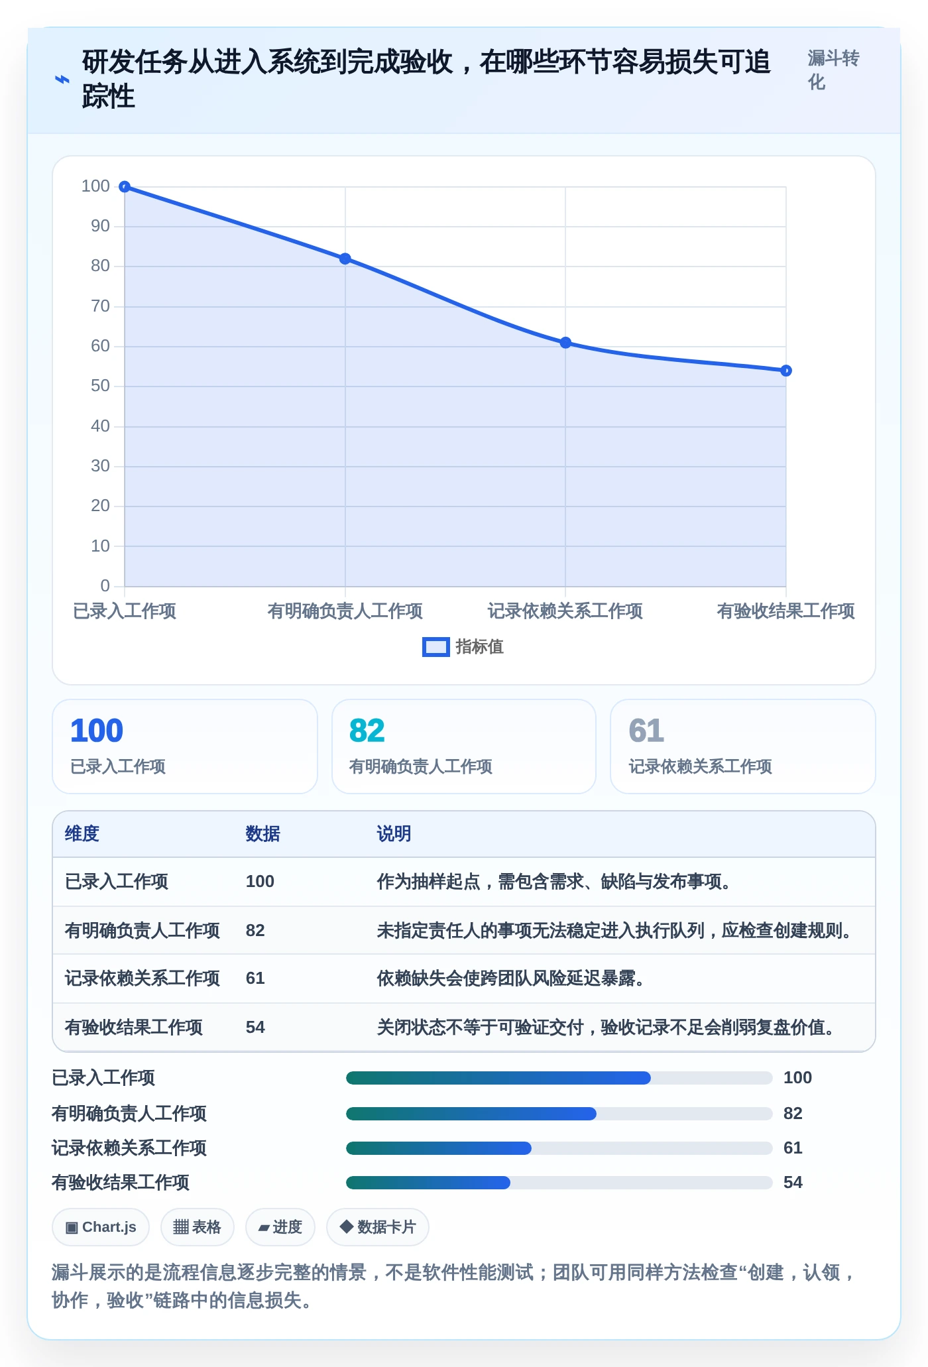Click progress value 61 beside bar
This screenshot has height=1367, width=928.
[793, 1148]
